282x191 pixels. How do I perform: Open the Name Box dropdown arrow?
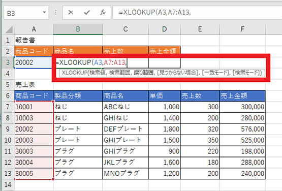click(44, 12)
